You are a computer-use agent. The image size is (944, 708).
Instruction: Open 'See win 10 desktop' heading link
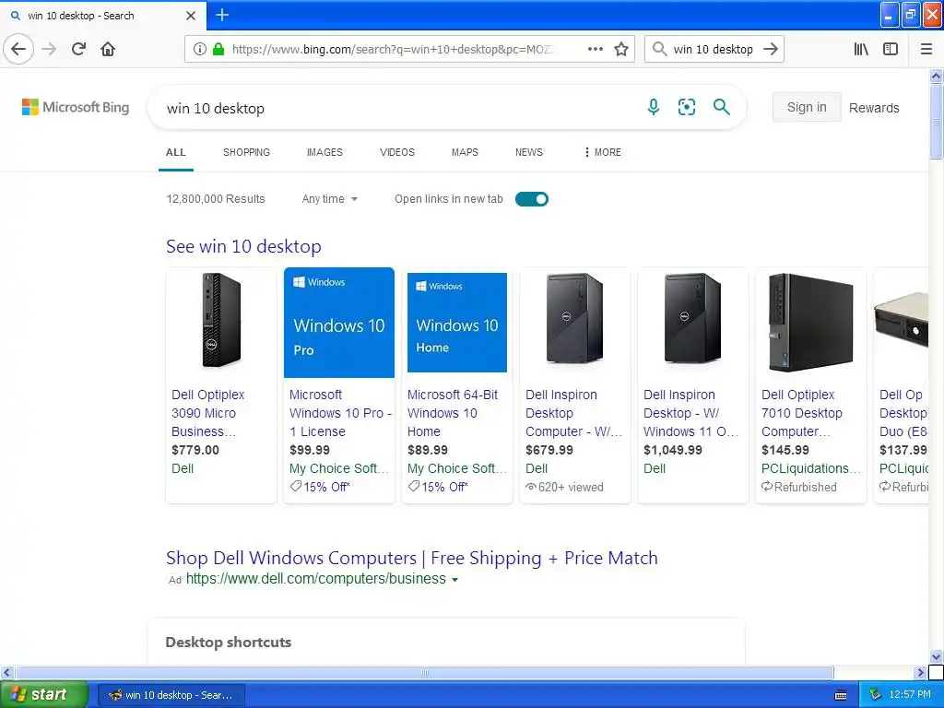point(243,246)
